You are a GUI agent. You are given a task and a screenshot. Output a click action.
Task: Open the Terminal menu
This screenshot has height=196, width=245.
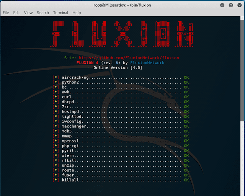coord(60,13)
